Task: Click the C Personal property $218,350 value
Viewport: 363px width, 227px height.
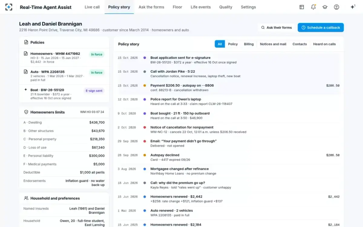Action: click(x=97, y=139)
